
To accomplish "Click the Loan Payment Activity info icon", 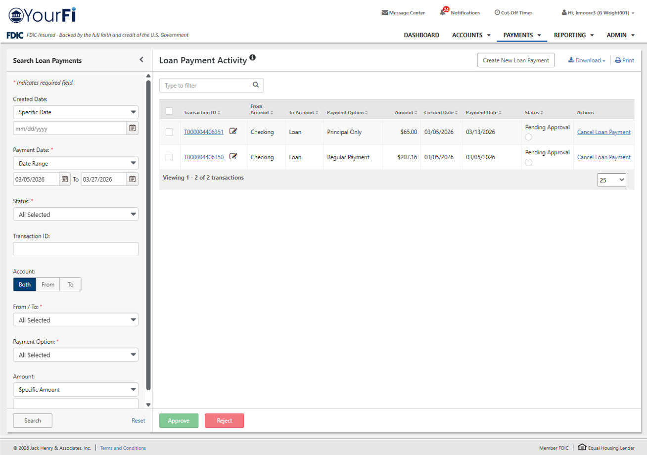I will pyautogui.click(x=253, y=58).
